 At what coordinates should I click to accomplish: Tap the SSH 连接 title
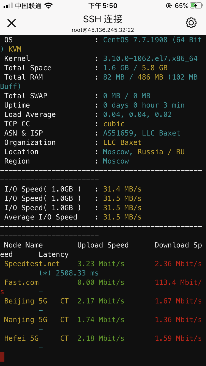tap(103, 19)
